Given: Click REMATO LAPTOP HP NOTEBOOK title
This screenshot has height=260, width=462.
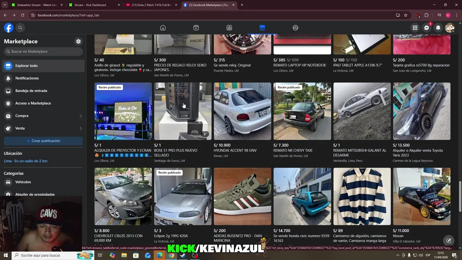Looking at the screenshot, I should tap(300, 65).
